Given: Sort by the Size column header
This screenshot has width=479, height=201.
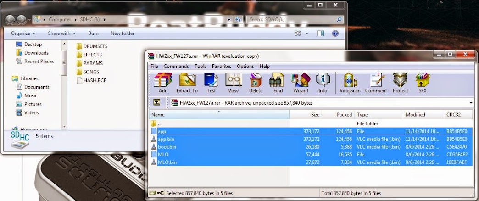Looking at the screenshot, I should (x=306, y=115).
